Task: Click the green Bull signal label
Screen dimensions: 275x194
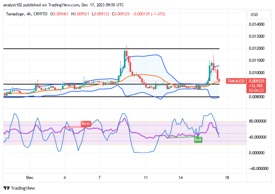Action: point(198,140)
